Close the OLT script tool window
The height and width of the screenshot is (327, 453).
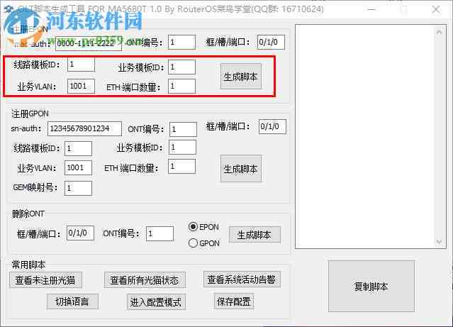436,9
